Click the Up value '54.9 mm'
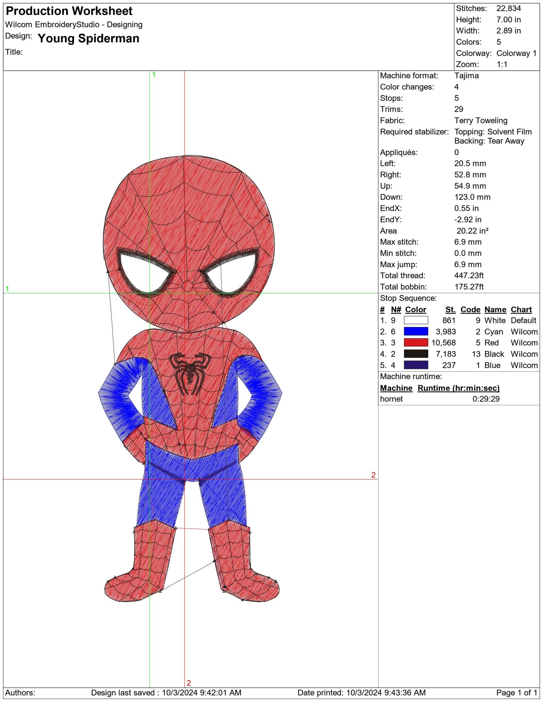 (470, 186)
